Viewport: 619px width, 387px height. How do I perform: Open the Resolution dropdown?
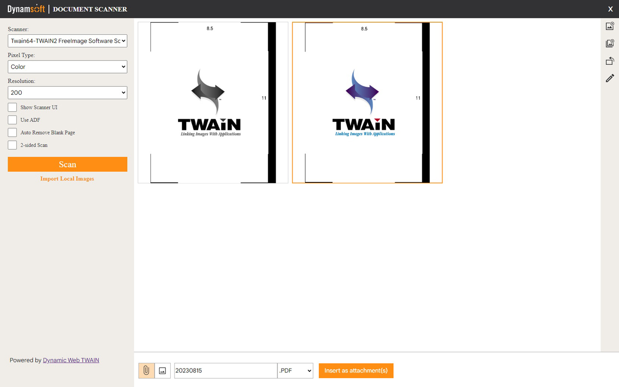(x=67, y=92)
